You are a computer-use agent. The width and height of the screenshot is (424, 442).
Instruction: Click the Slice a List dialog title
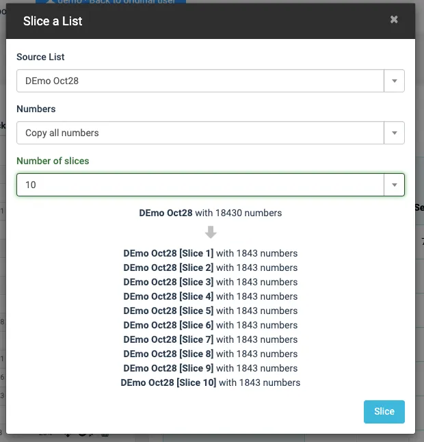tap(53, 21)
